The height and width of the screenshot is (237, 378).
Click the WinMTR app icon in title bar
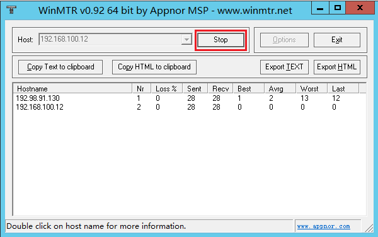tap(11, 10)
